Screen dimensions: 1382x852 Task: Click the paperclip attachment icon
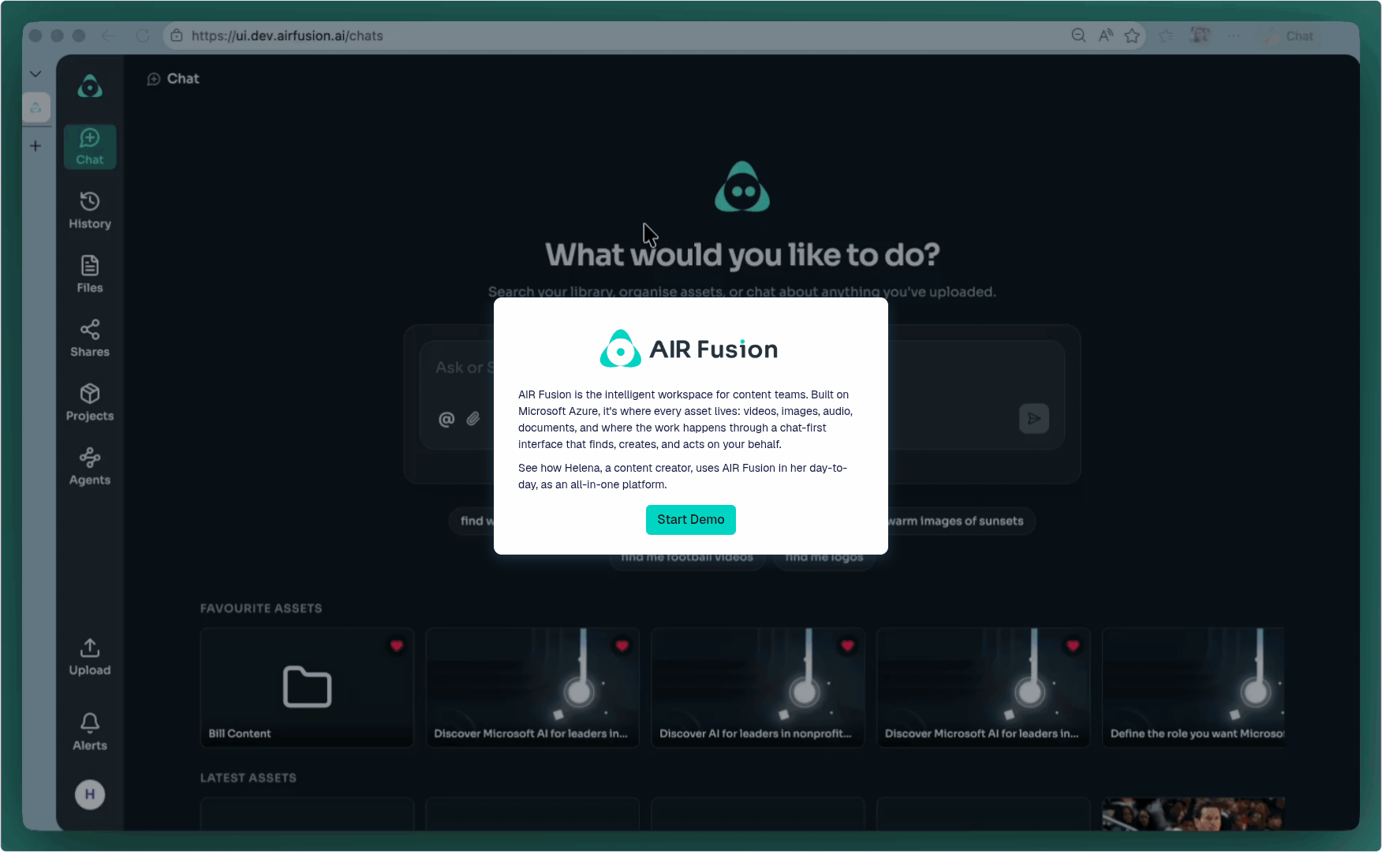(473, 419)
